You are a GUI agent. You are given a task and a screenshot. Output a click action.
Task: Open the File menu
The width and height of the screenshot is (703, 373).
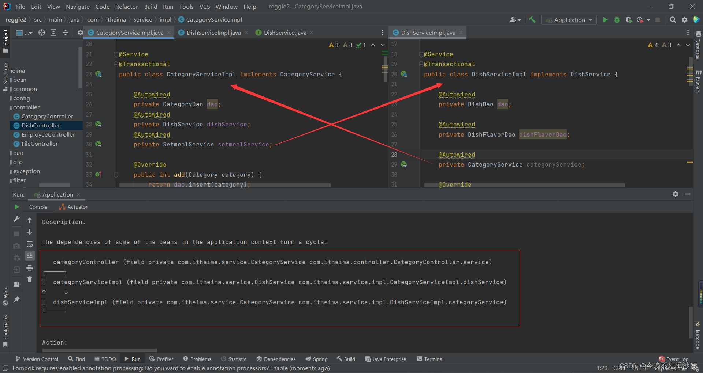21,7
